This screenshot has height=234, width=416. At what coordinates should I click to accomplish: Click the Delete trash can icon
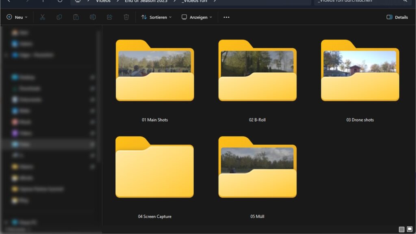[126, 17]
